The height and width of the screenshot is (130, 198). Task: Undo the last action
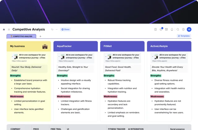coord(52,29)
